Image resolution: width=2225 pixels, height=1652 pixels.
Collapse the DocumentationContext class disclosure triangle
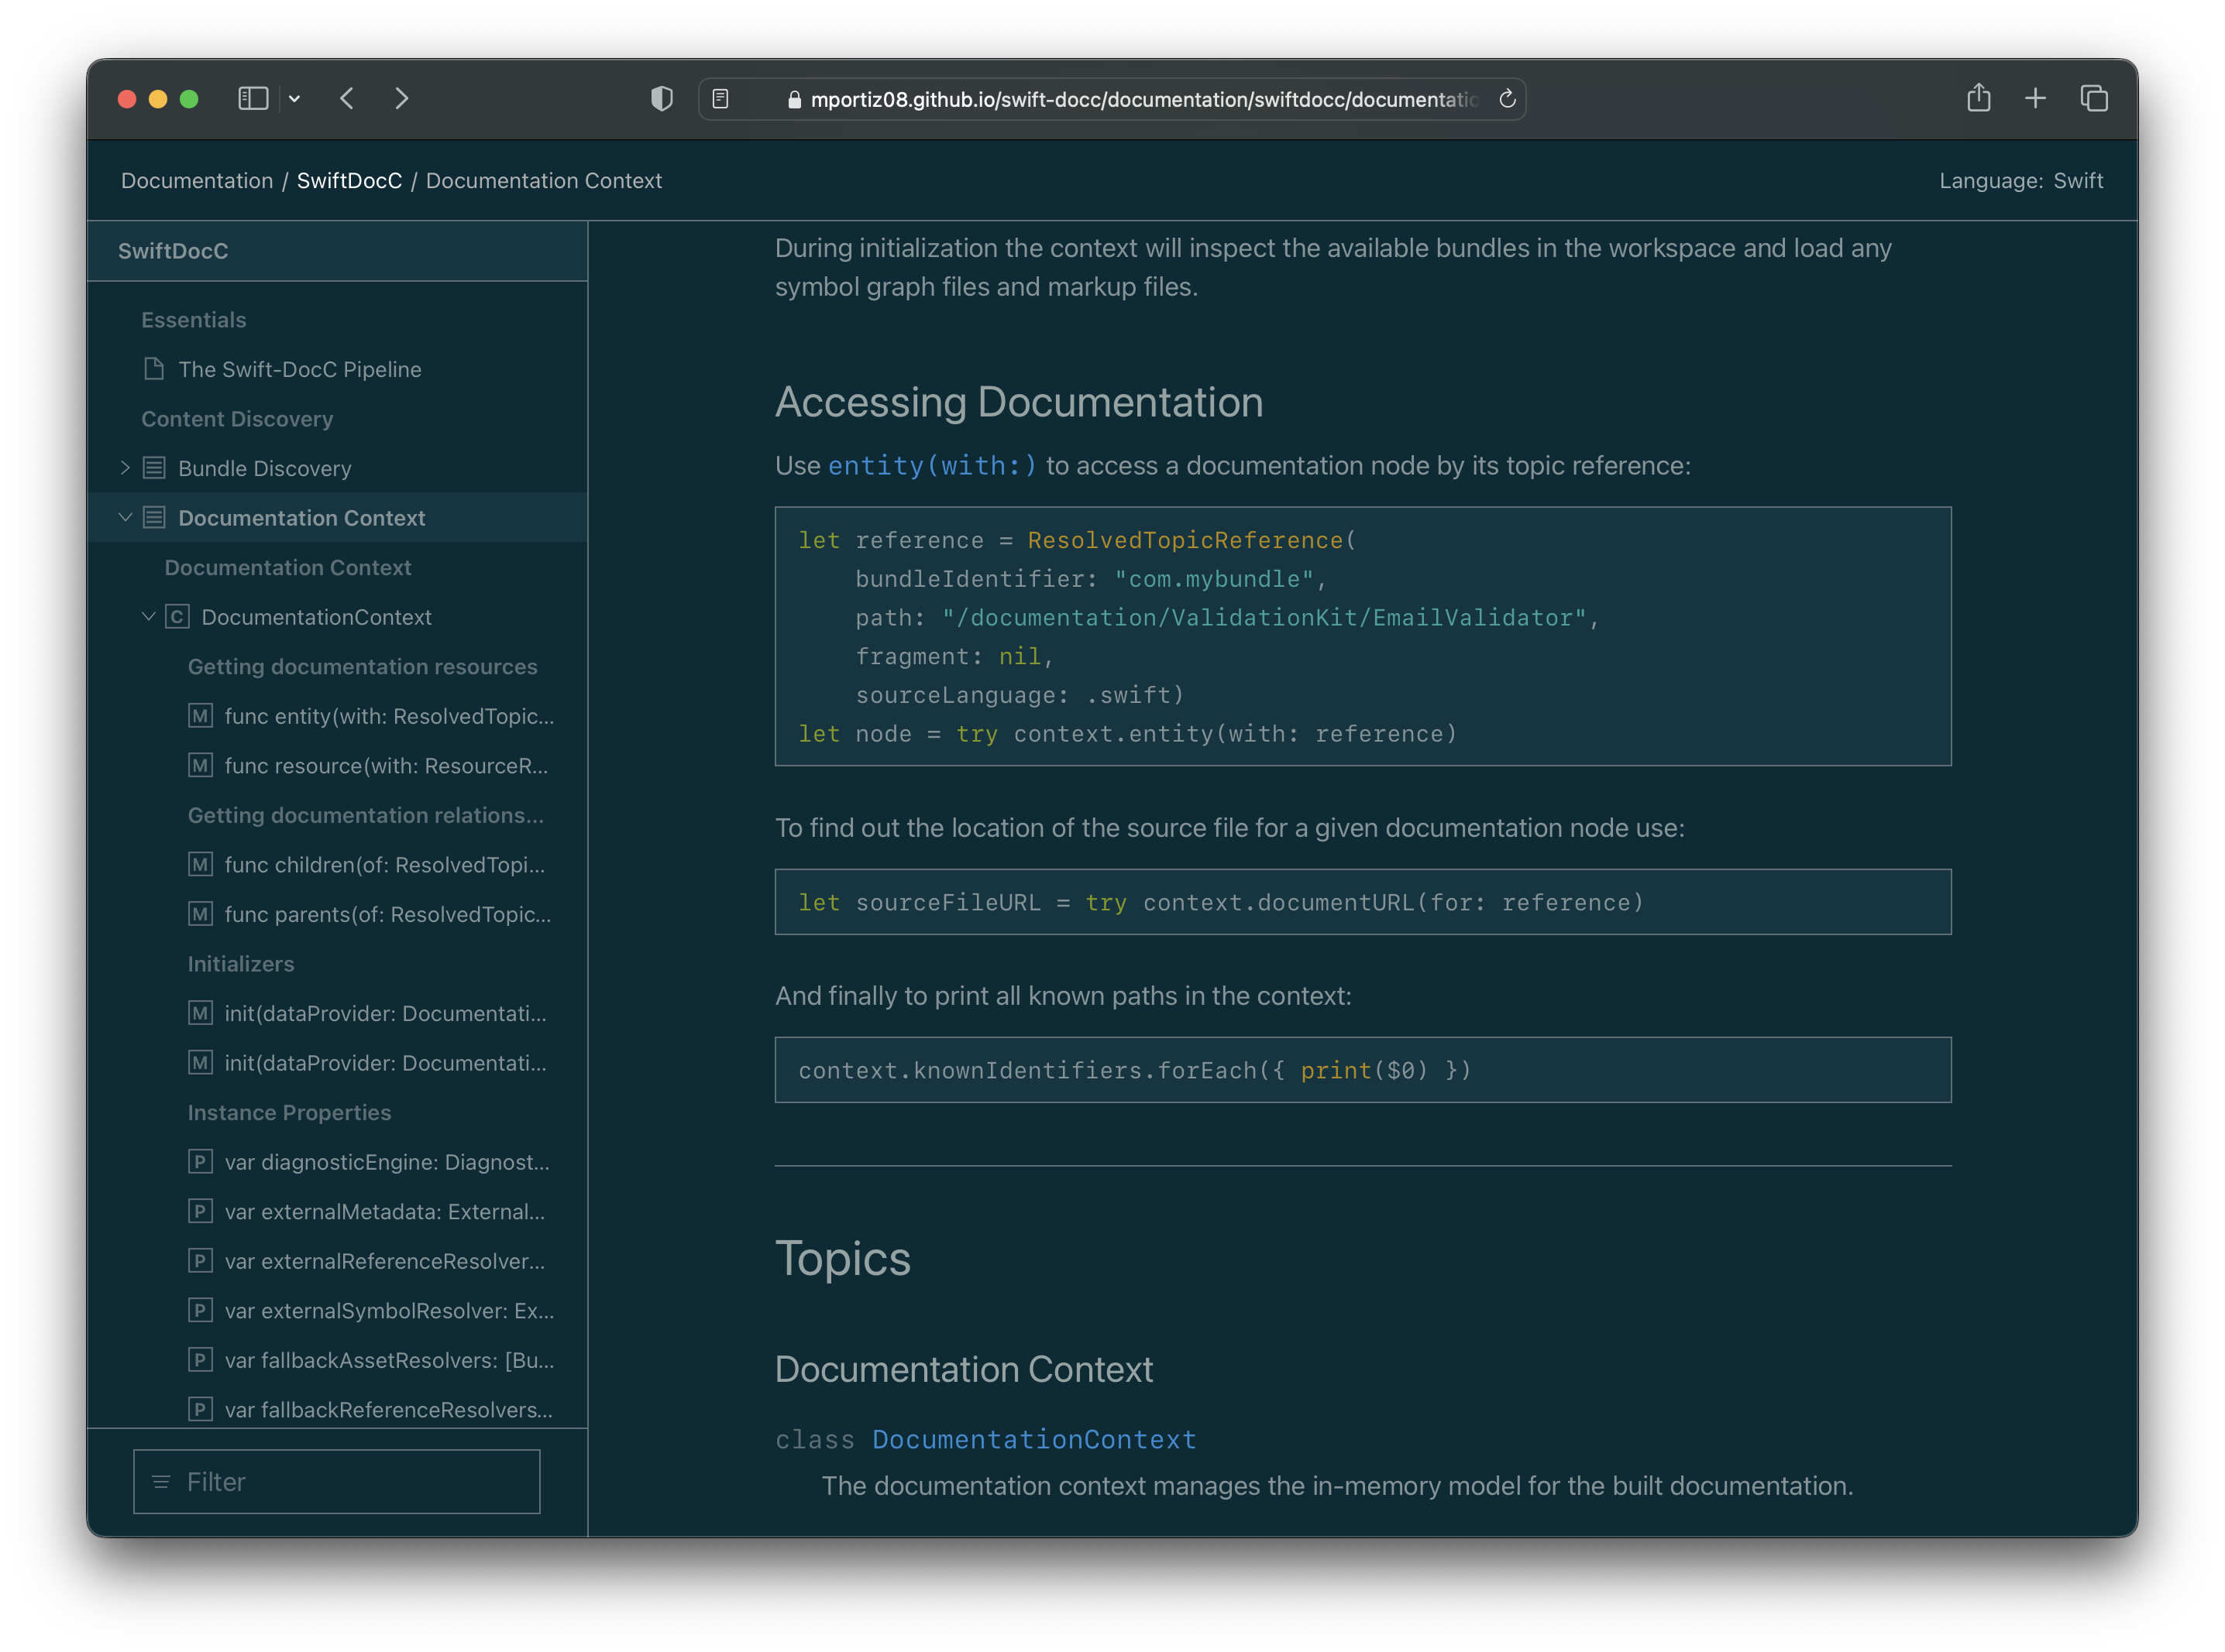click(x=150, y=616)
